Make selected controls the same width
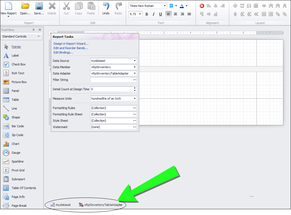 click(242, 6)
